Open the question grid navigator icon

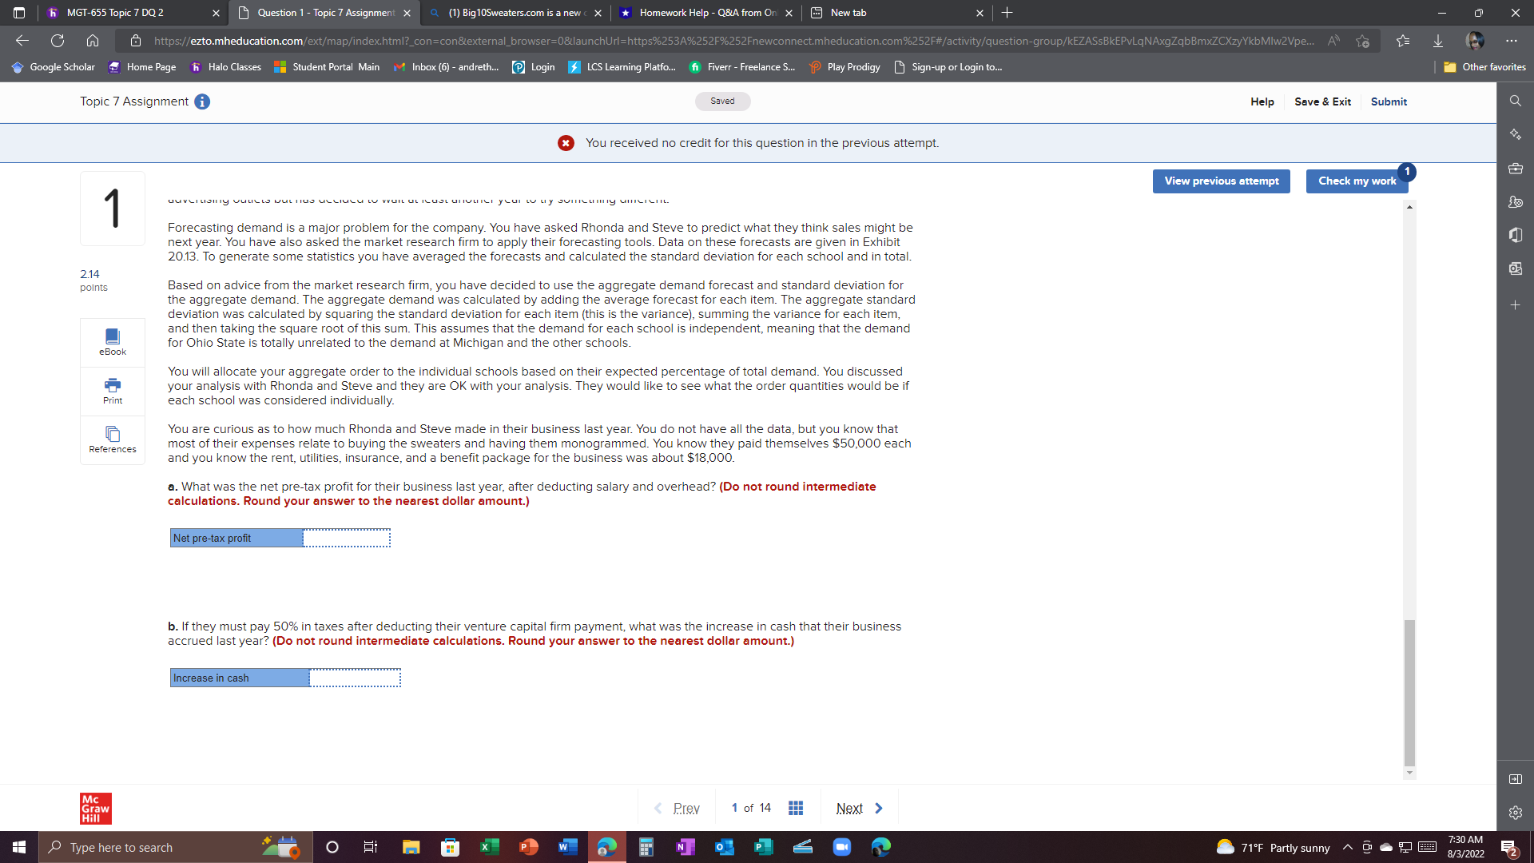pos(796,808)
